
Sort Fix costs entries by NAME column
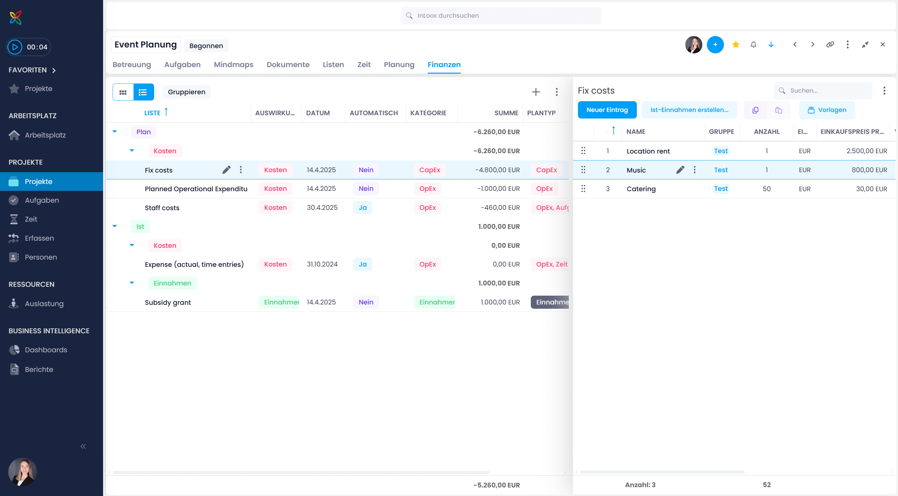tap(636, 132)
